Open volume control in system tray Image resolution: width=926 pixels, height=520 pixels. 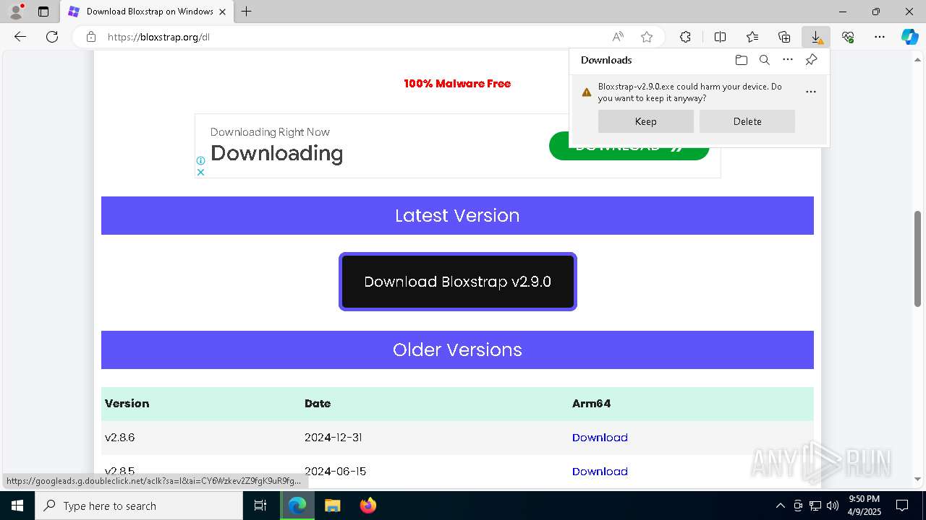click(833, 506)
